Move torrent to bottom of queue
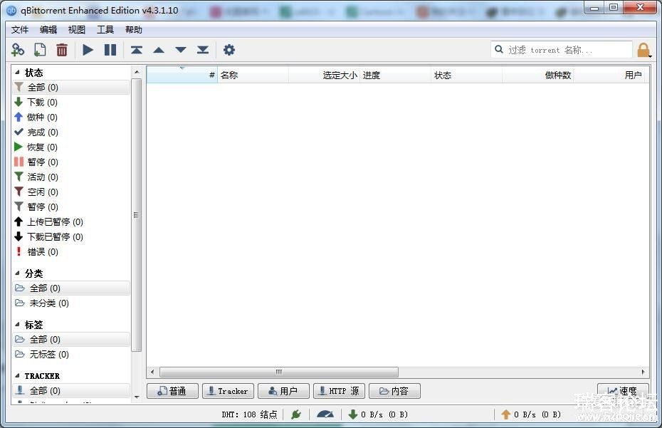This screenshot has height=428, width=662. 203,50
